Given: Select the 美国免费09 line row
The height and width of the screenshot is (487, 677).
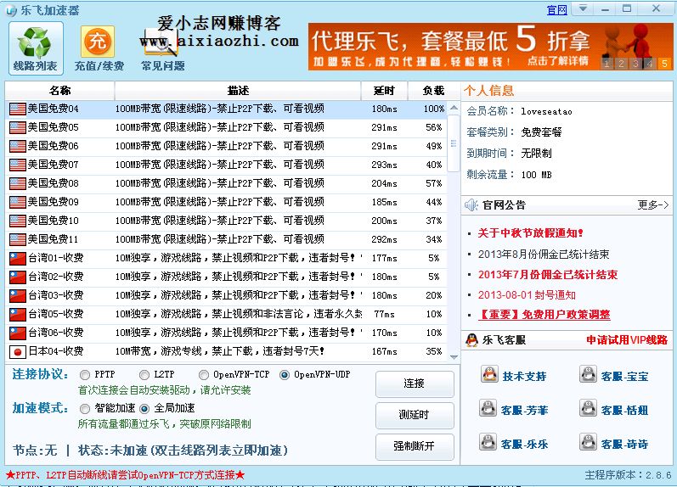Looking at the screenshot, I should [226, 202].
